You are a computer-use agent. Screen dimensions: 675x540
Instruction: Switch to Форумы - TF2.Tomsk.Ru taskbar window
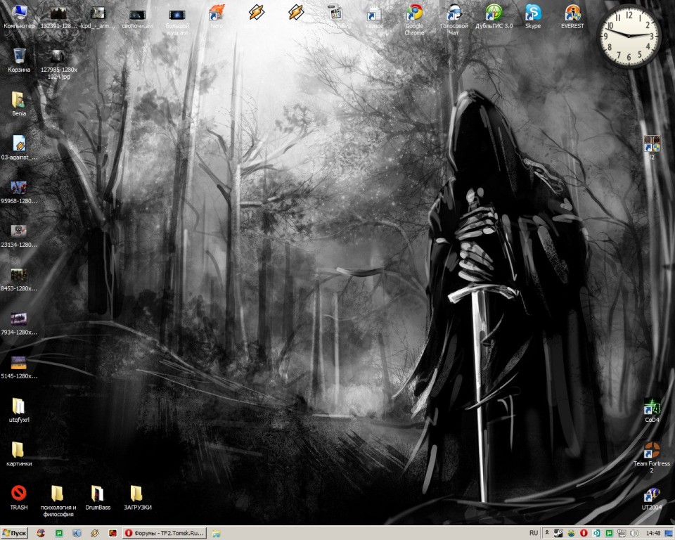165,533
